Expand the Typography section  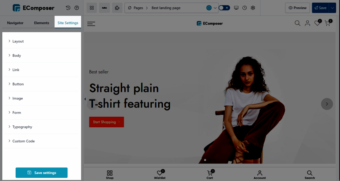(x=42, y=127)
